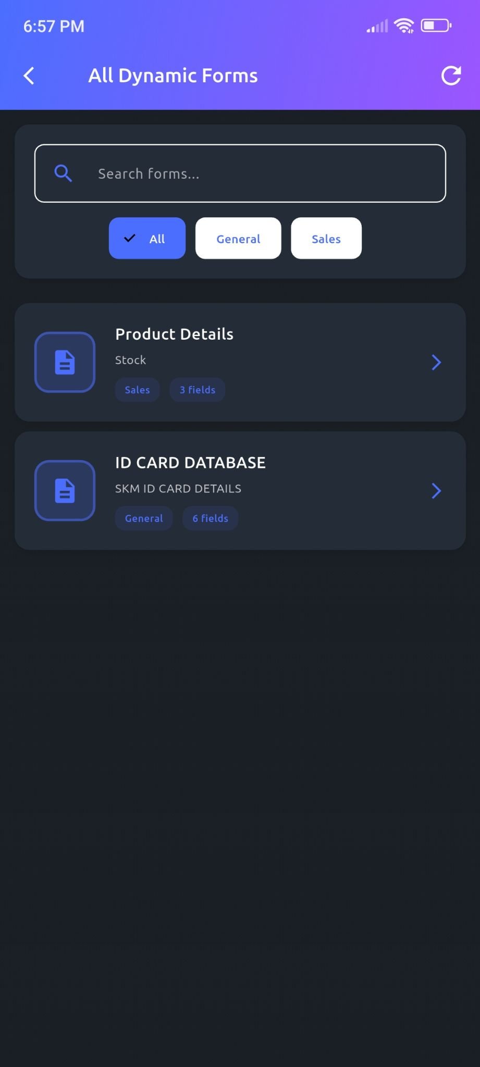The height and width of the screenshot is (1067, 480).
Task: Click the Search forms input field
Action: tap(261, 173)
